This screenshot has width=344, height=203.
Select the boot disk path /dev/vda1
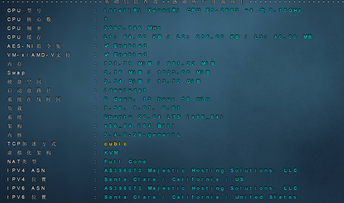click(x=125, y=90)
